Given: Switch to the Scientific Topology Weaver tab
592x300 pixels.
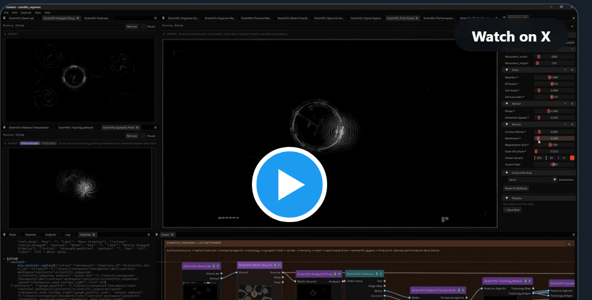Looking at the screenshot, I should 76,127.
